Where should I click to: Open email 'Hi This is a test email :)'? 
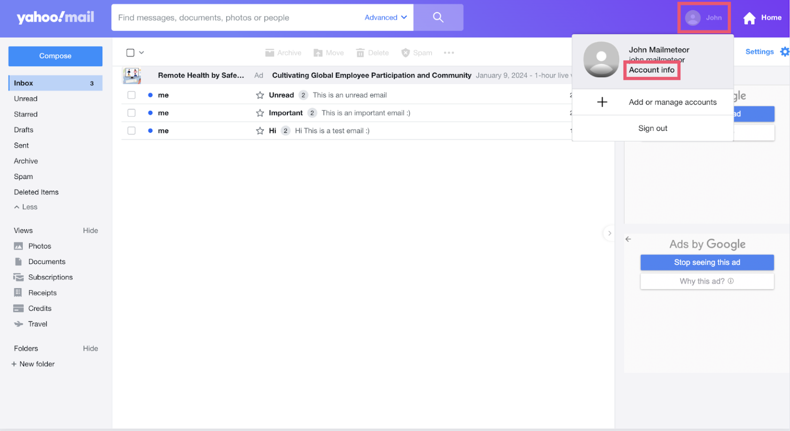click(x=332, y=130)
